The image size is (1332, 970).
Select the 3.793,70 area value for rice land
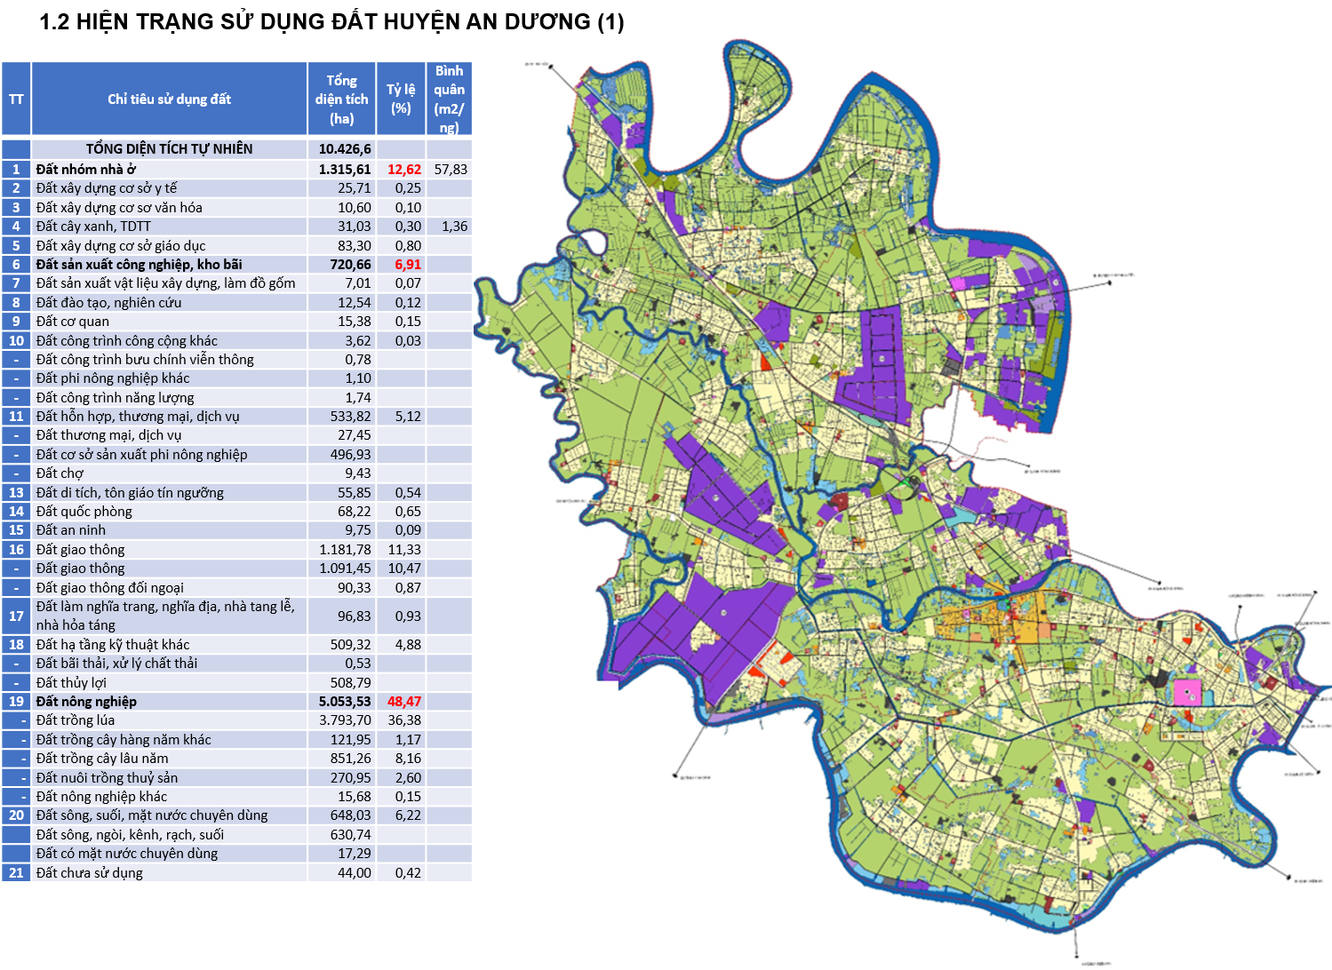point(345,720)
